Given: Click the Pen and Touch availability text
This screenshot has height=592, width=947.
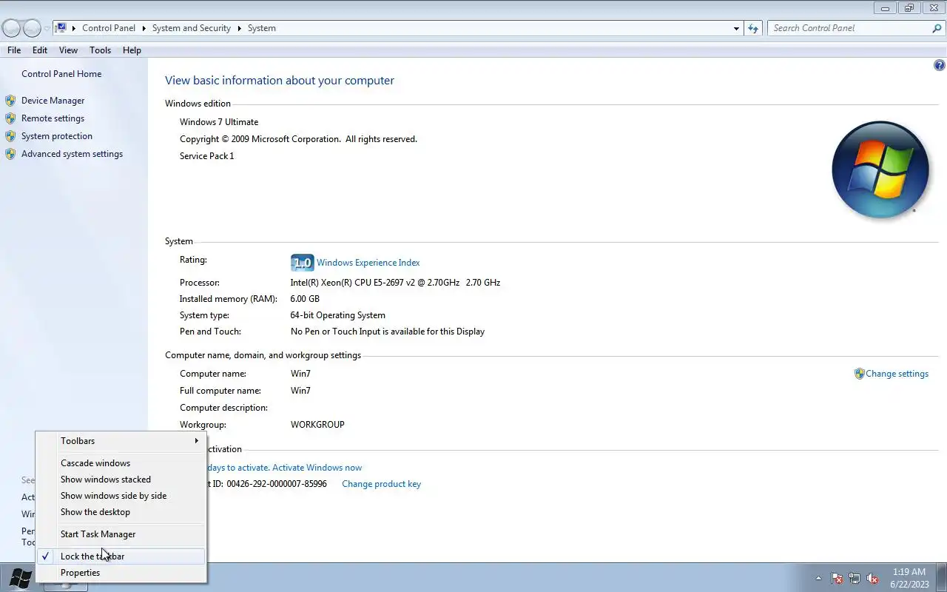Looking at the screenshot, I should pyautogui.click(x=388, y=332).
